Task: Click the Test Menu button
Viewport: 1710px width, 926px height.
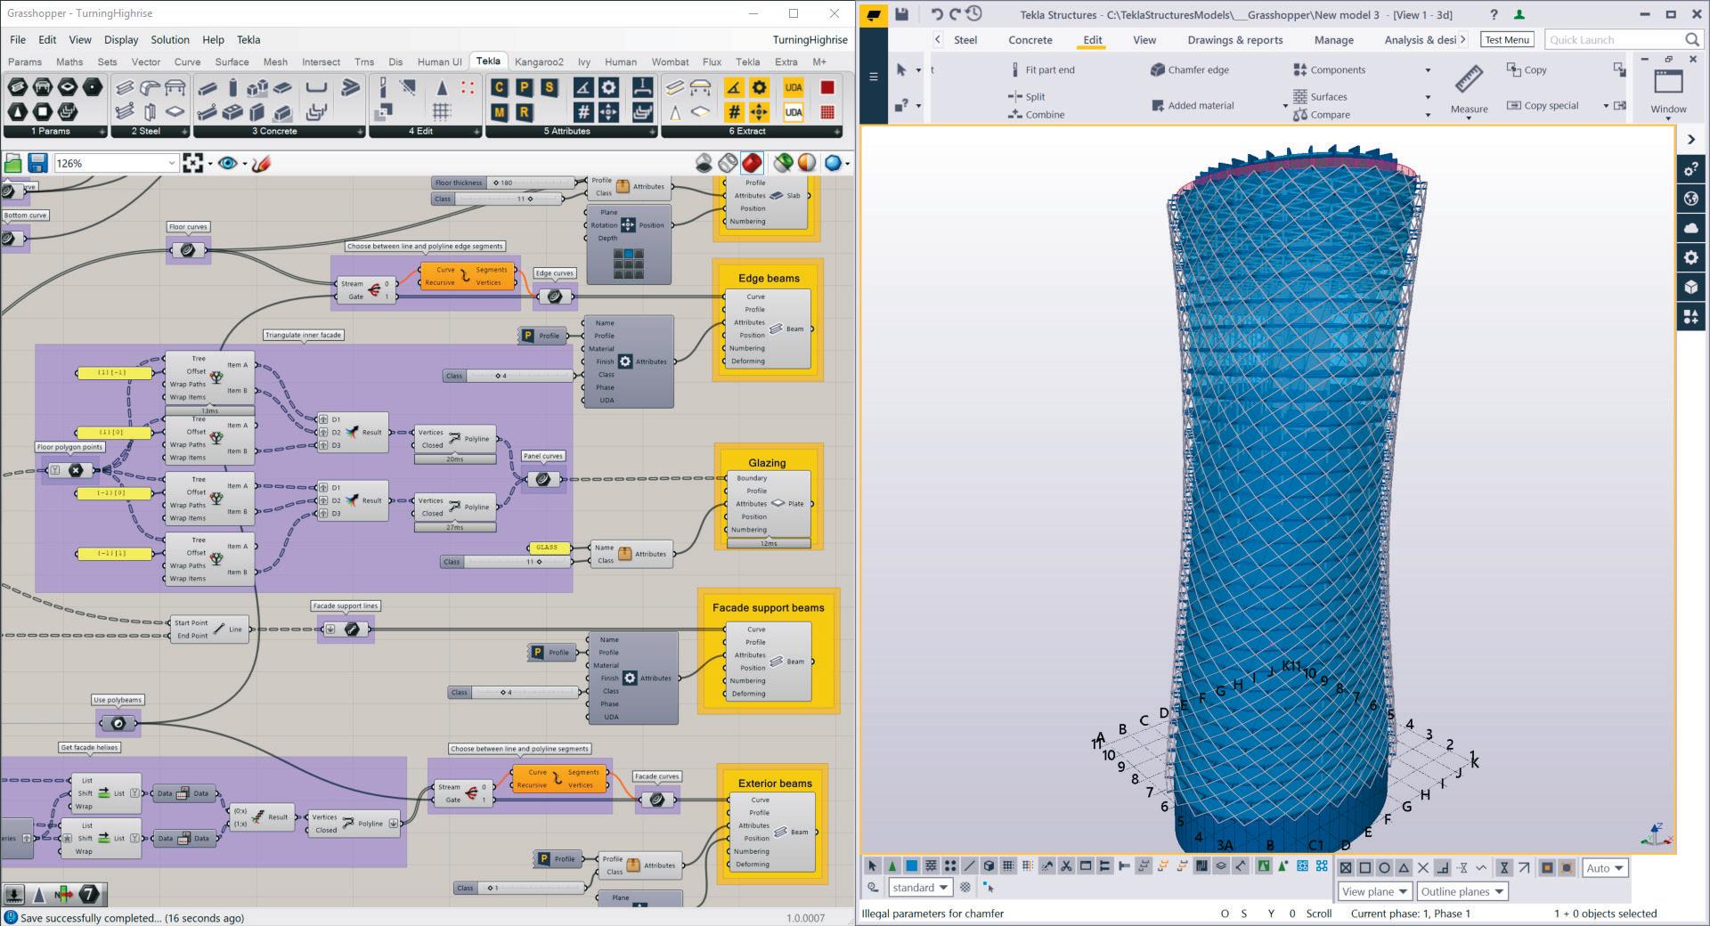Action: coord(1507,40)
